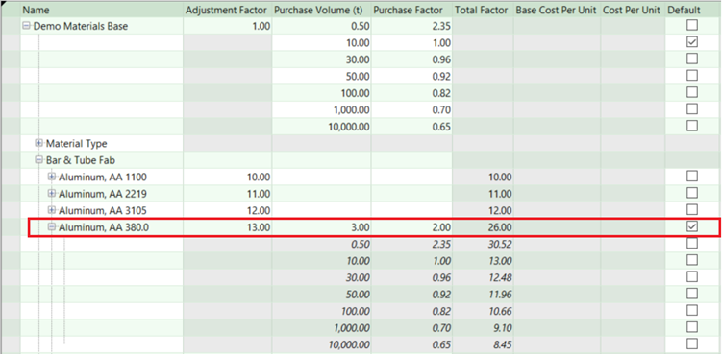Screen dimensions: 722x355
Task: Check Default for Purchase Factor 0.96 base row
Action: point(692,59)
